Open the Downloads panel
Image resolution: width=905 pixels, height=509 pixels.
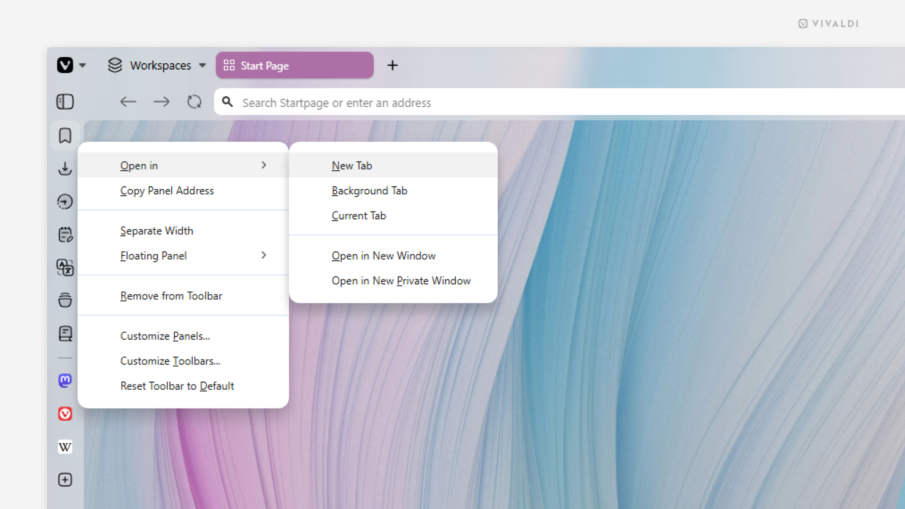point(65,169)
